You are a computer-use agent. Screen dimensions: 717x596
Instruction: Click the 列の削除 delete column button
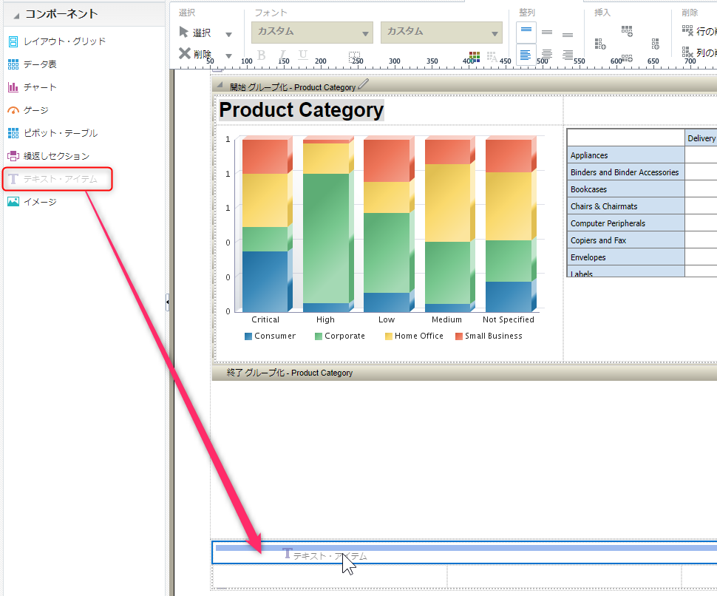pyautogui.click(x=699, y=53)
